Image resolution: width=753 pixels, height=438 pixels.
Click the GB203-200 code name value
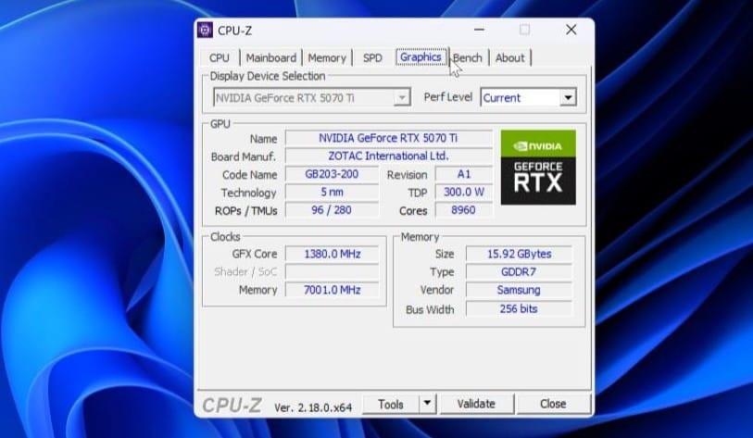332,174
